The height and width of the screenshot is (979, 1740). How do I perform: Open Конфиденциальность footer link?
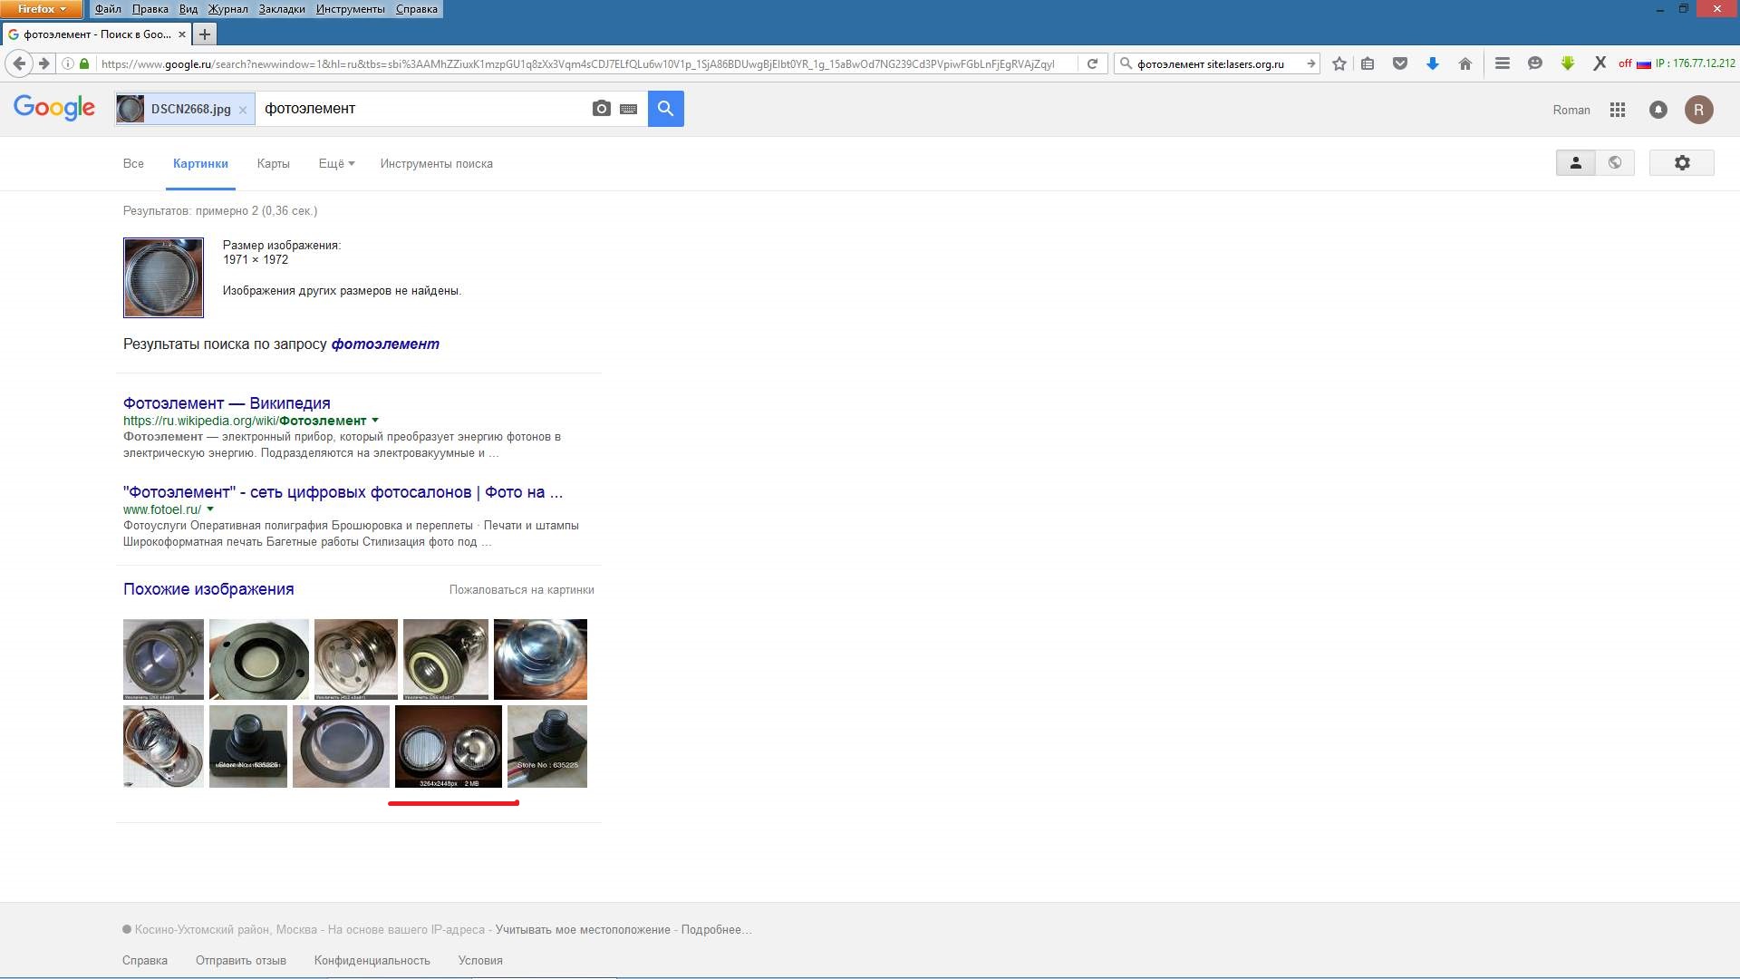(x=372, y=961)
